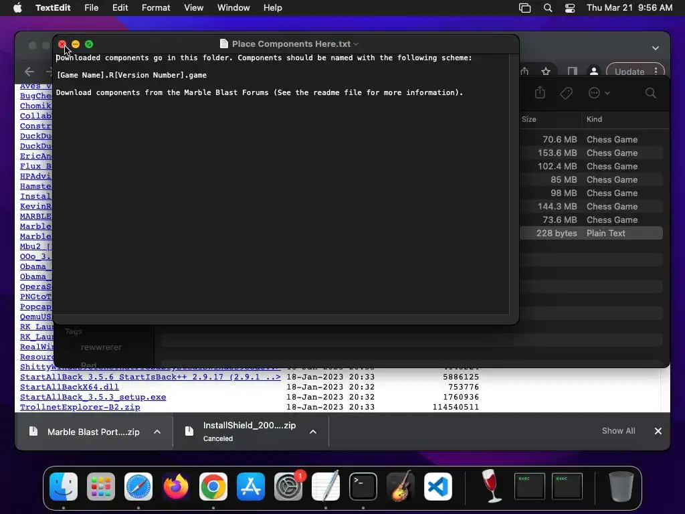Select the 70.6 MB Chess Game row
This screenshot has width=685, height=514.
(x=592, y=139)
